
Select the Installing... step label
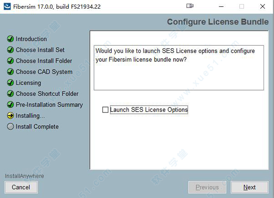tap(31, 116)
